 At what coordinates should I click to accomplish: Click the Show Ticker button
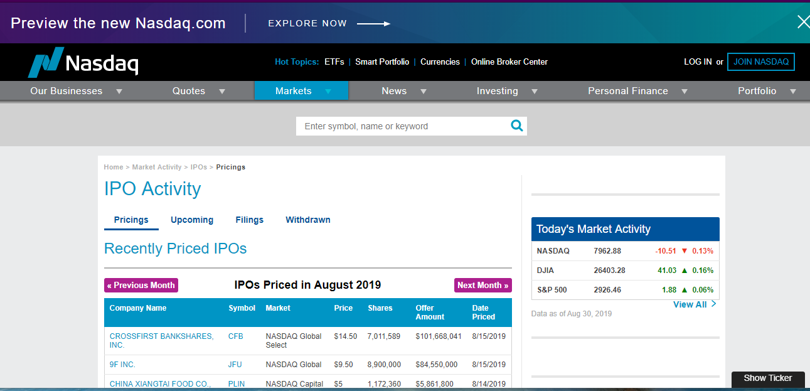[768, 378]
